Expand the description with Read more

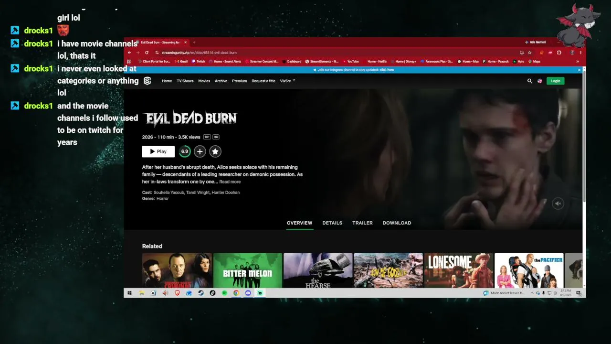click(230, 182)
